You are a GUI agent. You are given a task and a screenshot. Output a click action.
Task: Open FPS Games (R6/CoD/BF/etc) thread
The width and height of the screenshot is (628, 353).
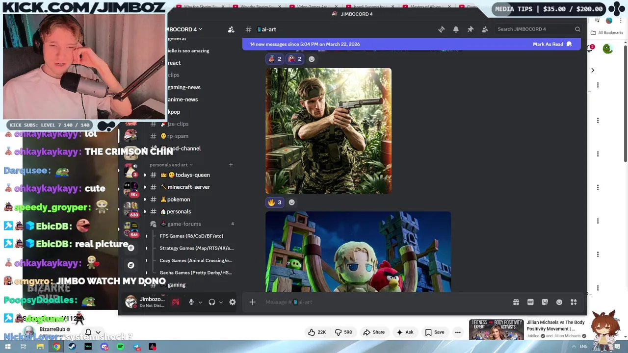(191, 236)
